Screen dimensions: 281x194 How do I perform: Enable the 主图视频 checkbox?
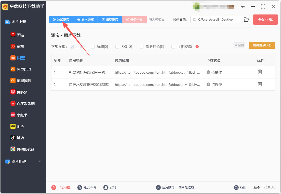pyautogui.click(x=173, y=47)
